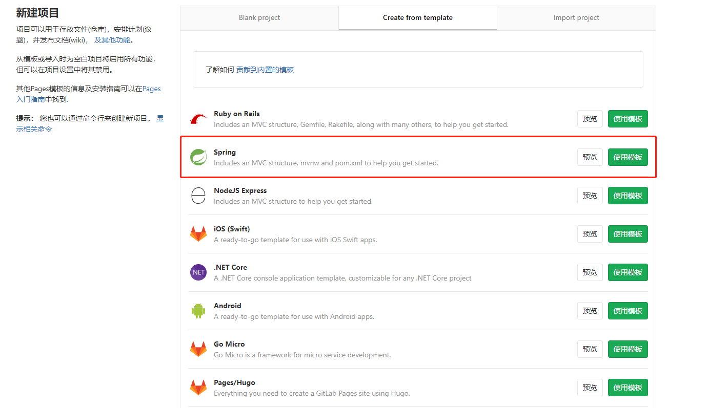Click the Spring description mentioning pom.xml
708x408 pixels.
click(326, 163)
